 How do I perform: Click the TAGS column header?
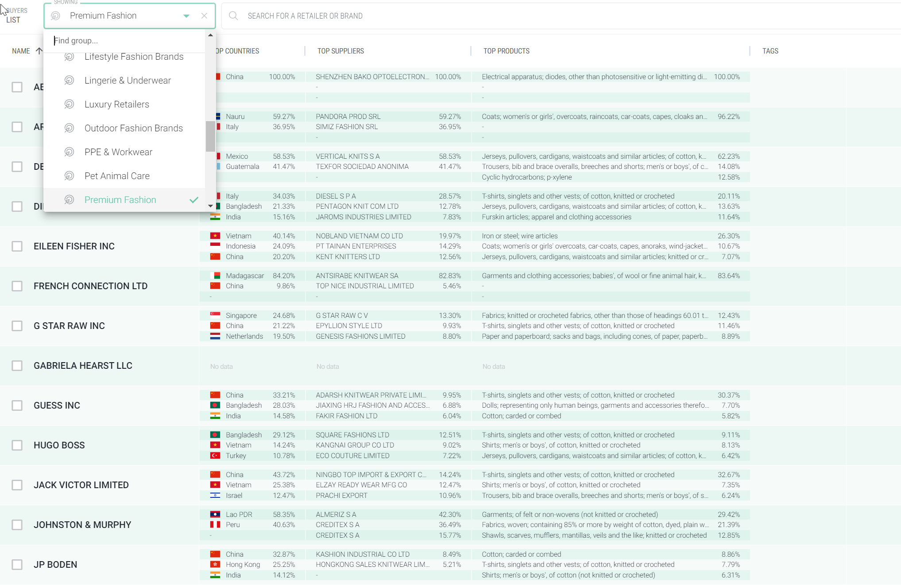click(x=770, y=51)
